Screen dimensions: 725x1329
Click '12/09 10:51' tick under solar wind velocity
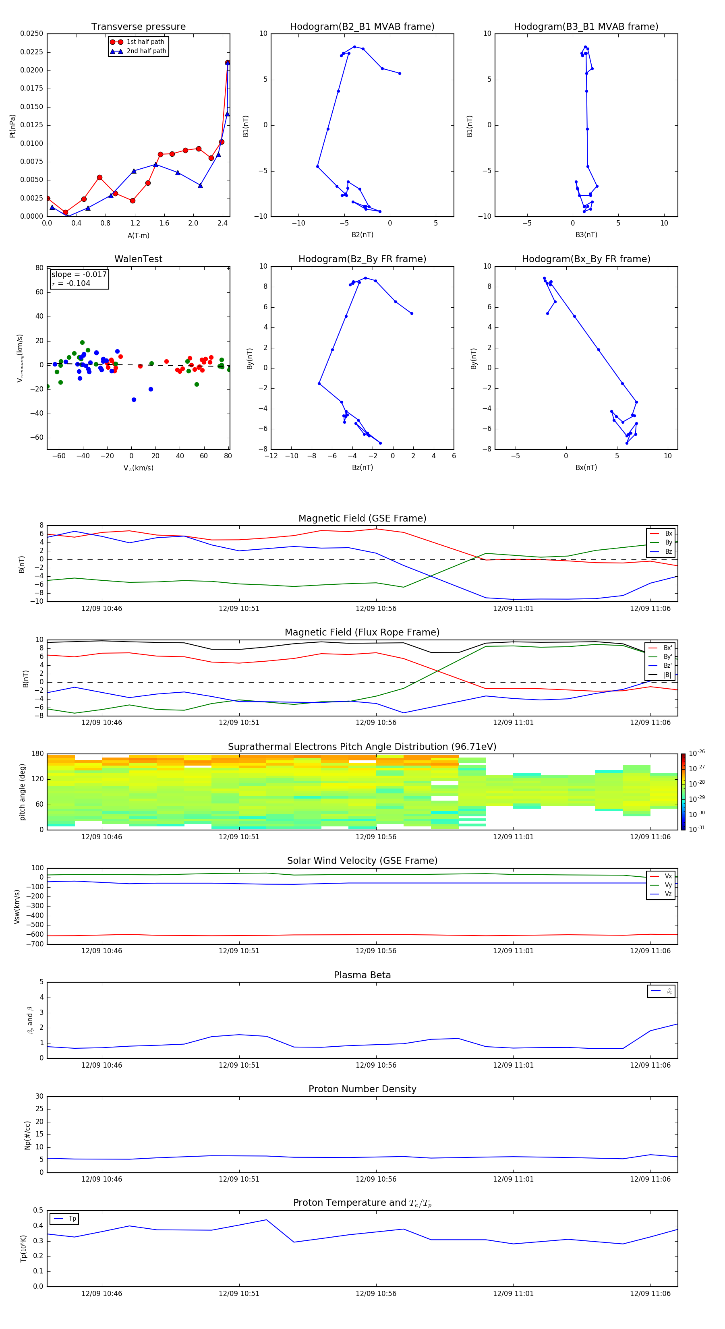tap(239, 951)
